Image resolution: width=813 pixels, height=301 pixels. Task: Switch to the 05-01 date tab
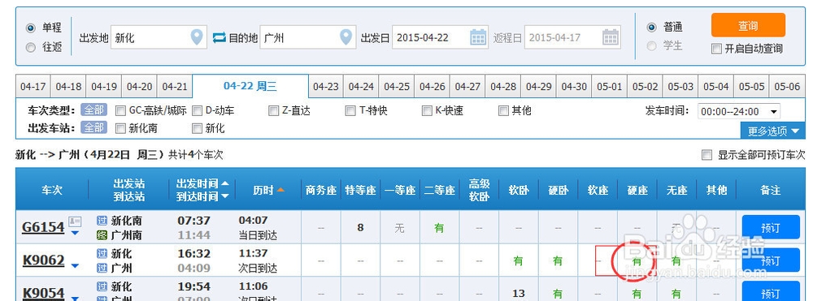(x=610, y=86)
